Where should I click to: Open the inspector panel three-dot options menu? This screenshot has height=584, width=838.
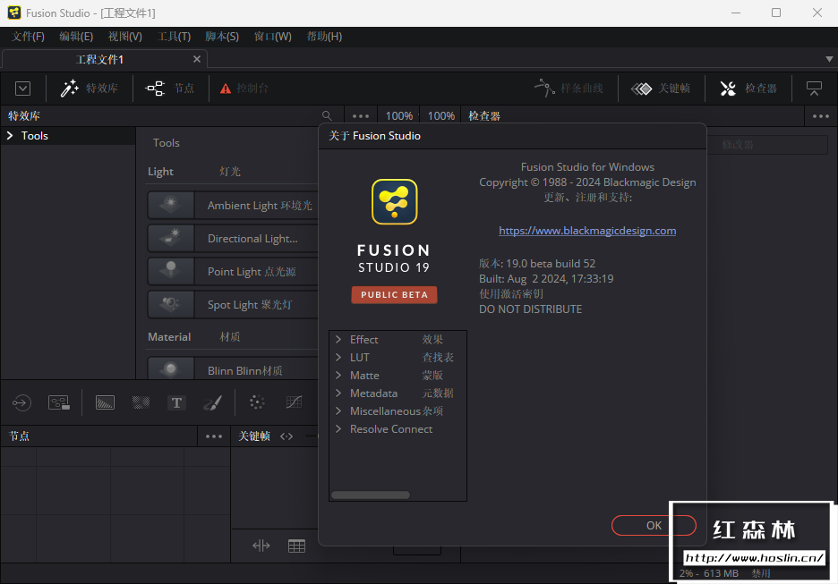click(820, 116)
